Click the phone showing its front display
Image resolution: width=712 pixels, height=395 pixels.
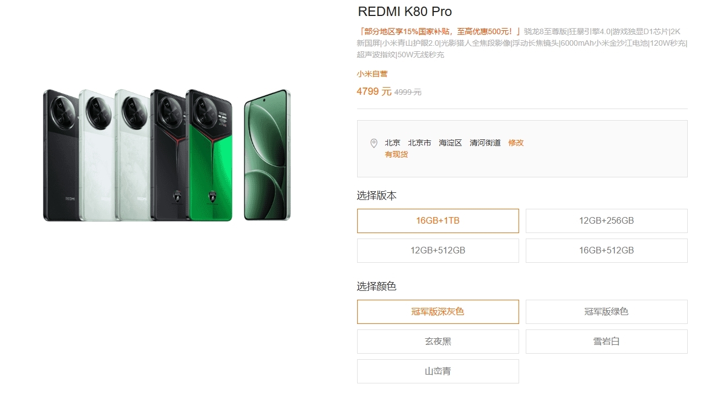pyautogui.click(x=267, y=155)
